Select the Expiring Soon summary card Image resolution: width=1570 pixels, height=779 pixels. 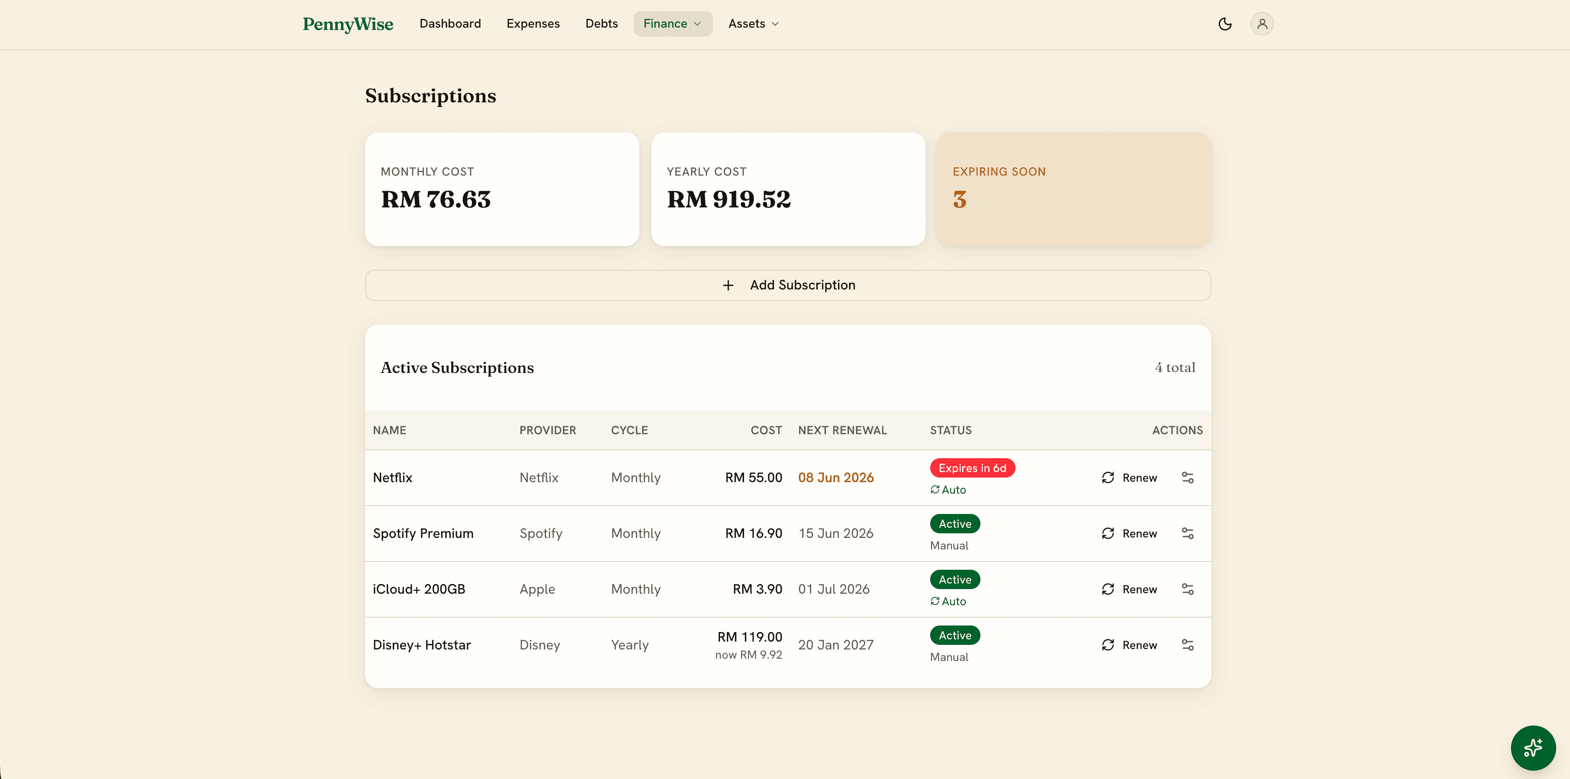[x=1073, y=189]
